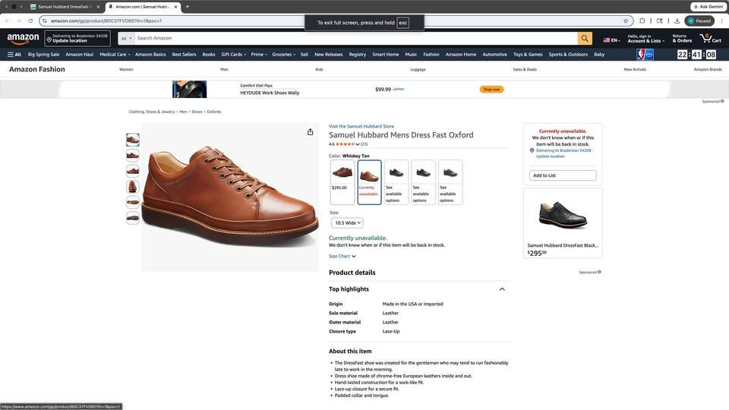Choose the last color swatch option
The width and height of the screenshot is (729, 410).
[x=450, y=181]
